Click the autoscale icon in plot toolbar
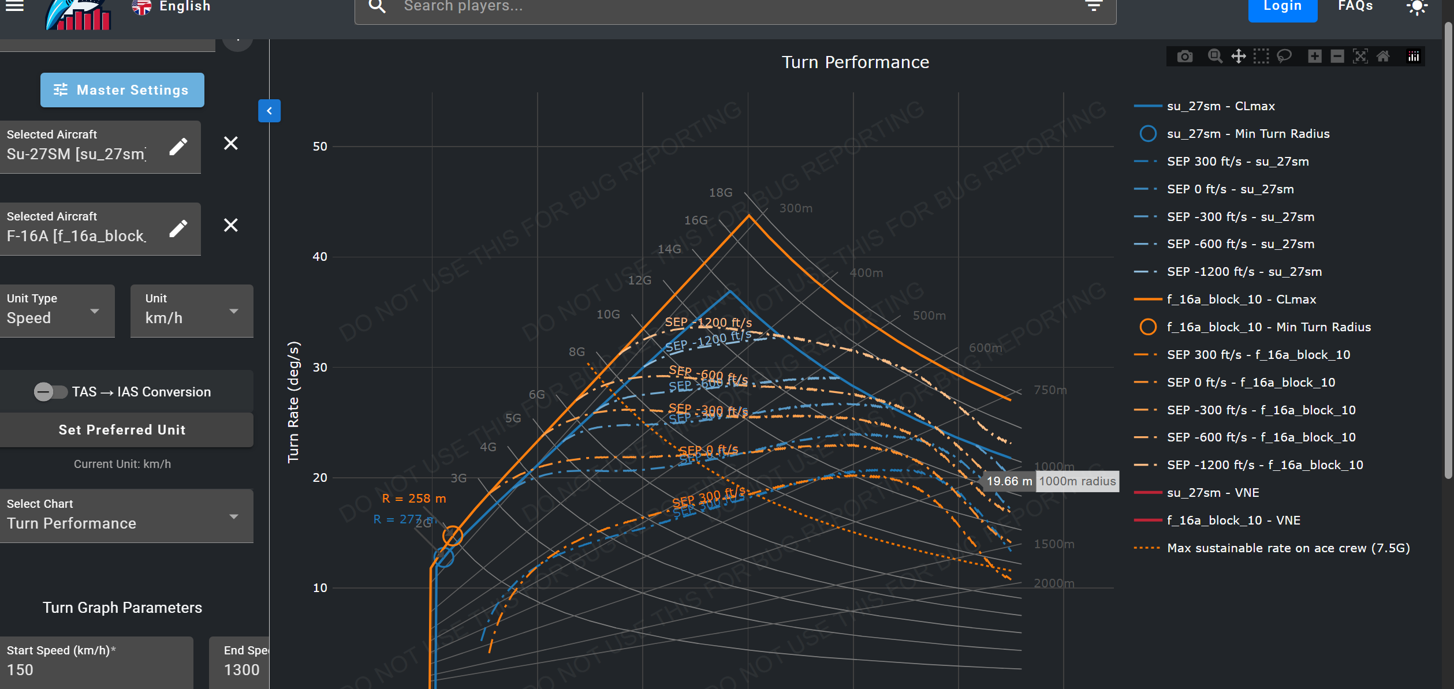The width and height of the screenshot is (1454, 689). coord(1360,56)
